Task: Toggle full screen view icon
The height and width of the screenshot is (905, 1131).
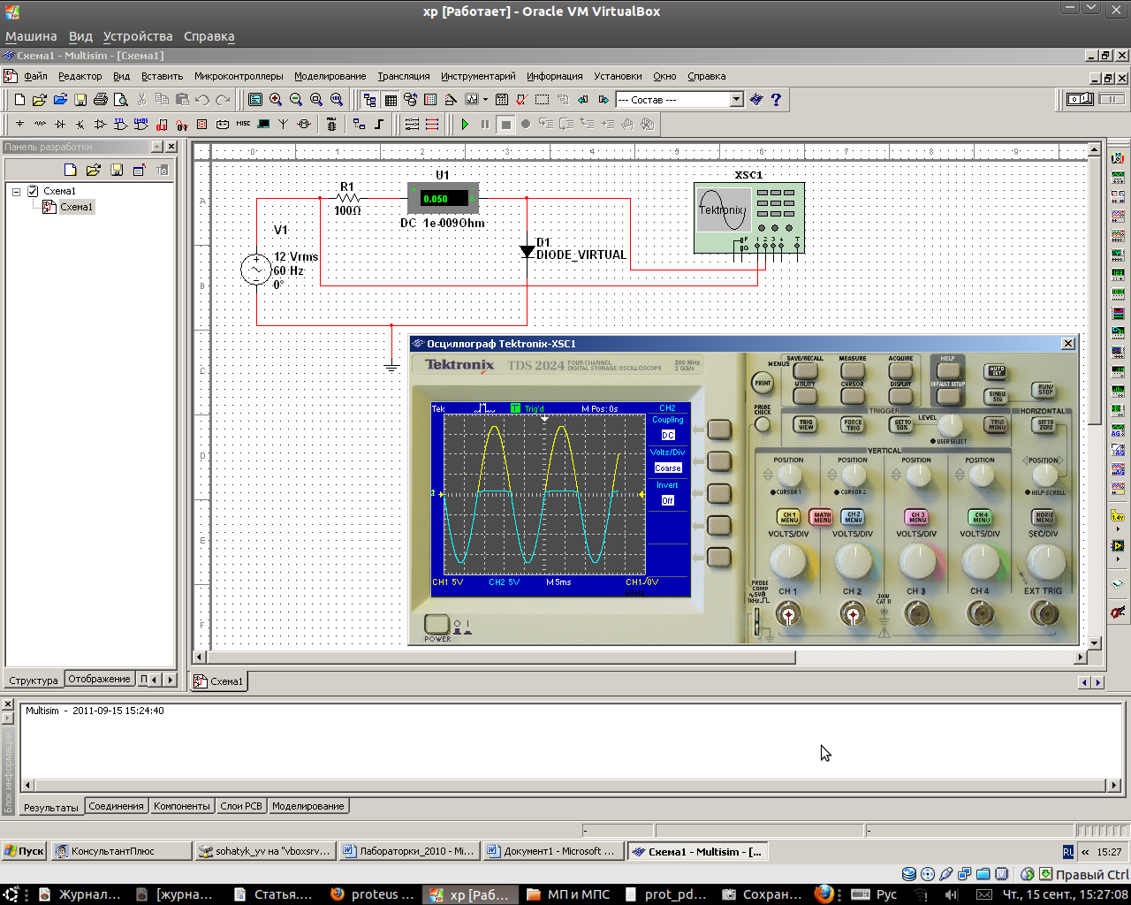Action: point(255,100)
